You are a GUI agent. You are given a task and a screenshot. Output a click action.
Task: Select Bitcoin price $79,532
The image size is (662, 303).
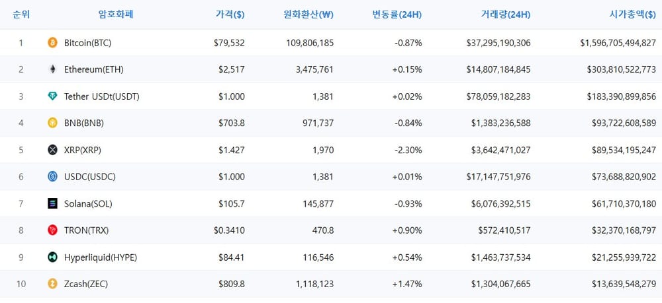229,43
